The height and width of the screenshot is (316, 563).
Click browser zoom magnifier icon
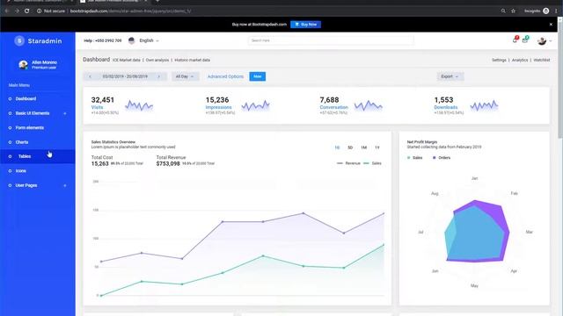click(503, 11)
